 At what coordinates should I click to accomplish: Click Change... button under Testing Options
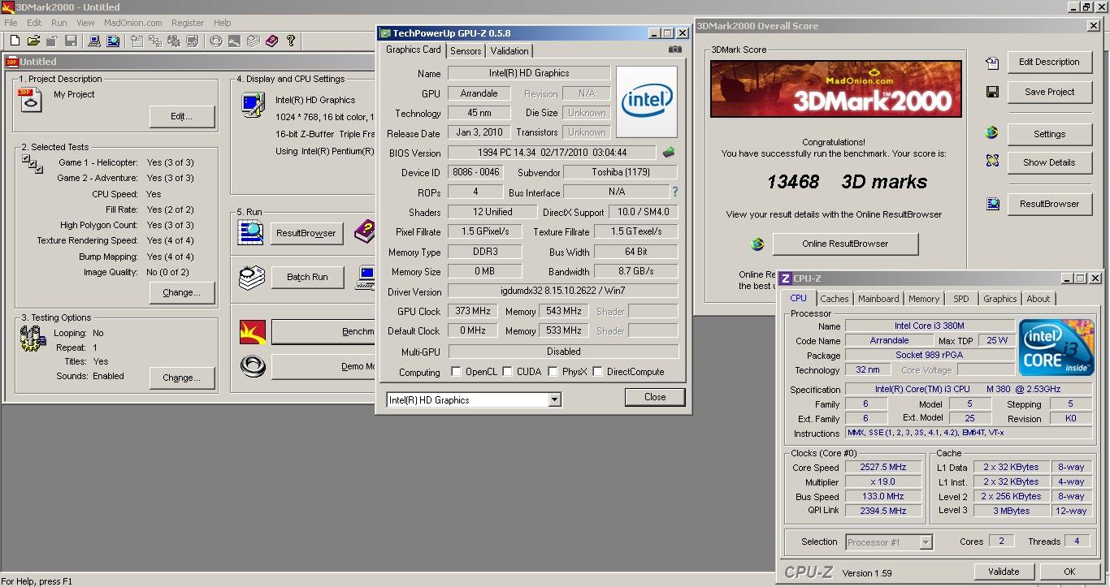pyautogui.click(x=182, y=378)
